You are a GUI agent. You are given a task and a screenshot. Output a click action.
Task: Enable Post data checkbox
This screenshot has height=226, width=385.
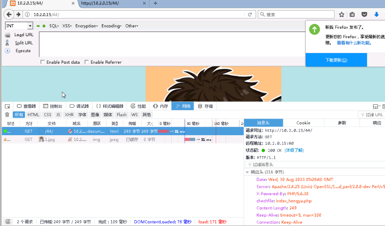click(42, 62)
